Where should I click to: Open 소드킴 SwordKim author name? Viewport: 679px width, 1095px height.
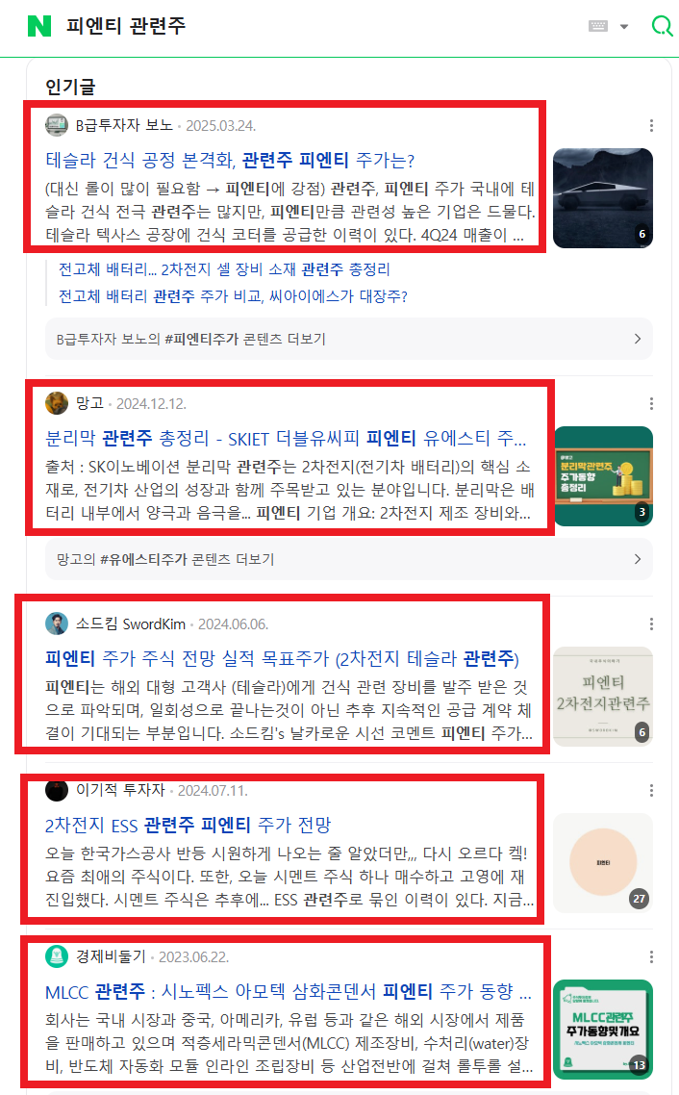click(x=131, y=624)
